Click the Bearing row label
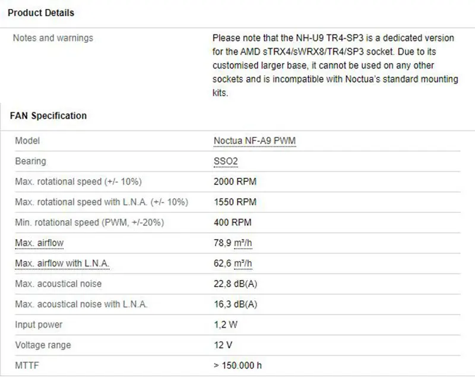The image size is (475, 377). click(x=30, y=161)
